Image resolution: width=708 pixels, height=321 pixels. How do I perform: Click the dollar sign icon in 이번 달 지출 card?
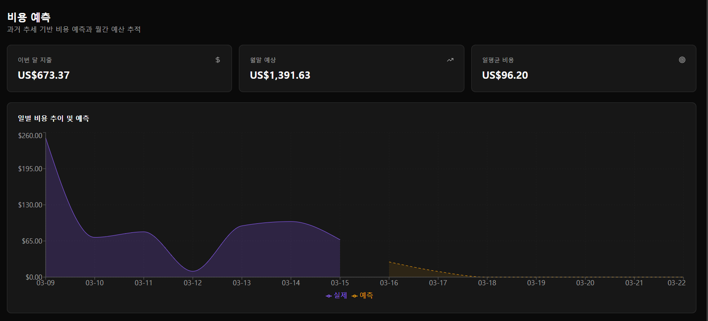(x=218, y=60)
